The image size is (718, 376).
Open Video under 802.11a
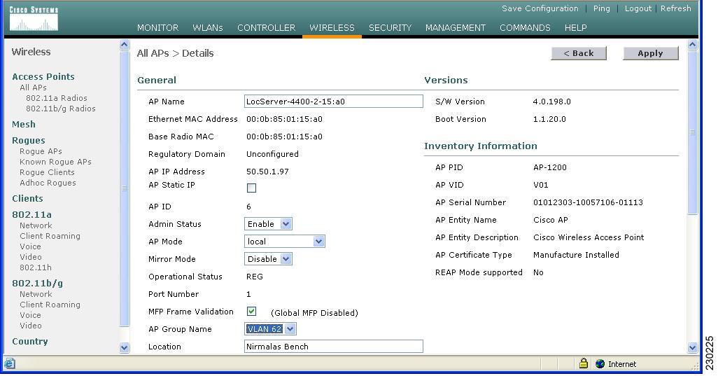pyautogui.click(x=30, y=257)
